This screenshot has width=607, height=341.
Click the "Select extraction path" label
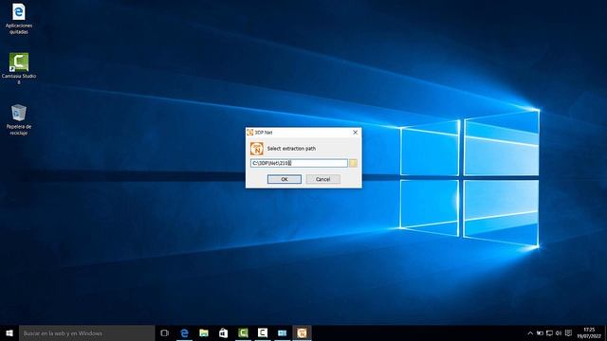291,149
